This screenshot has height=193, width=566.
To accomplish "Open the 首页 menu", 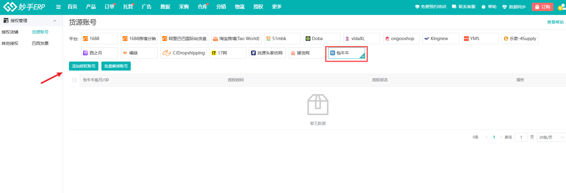I will point(72,7).
